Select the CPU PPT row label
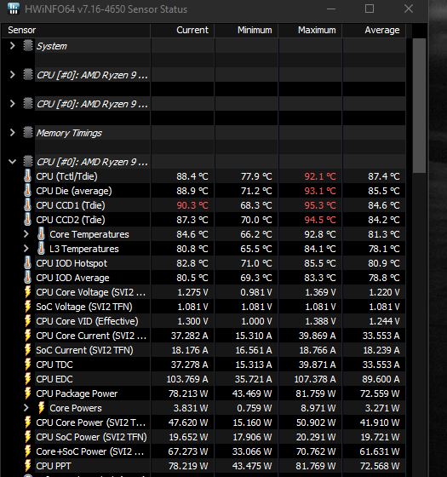Screen dimensions: 447x477 (x=53, y=466)
